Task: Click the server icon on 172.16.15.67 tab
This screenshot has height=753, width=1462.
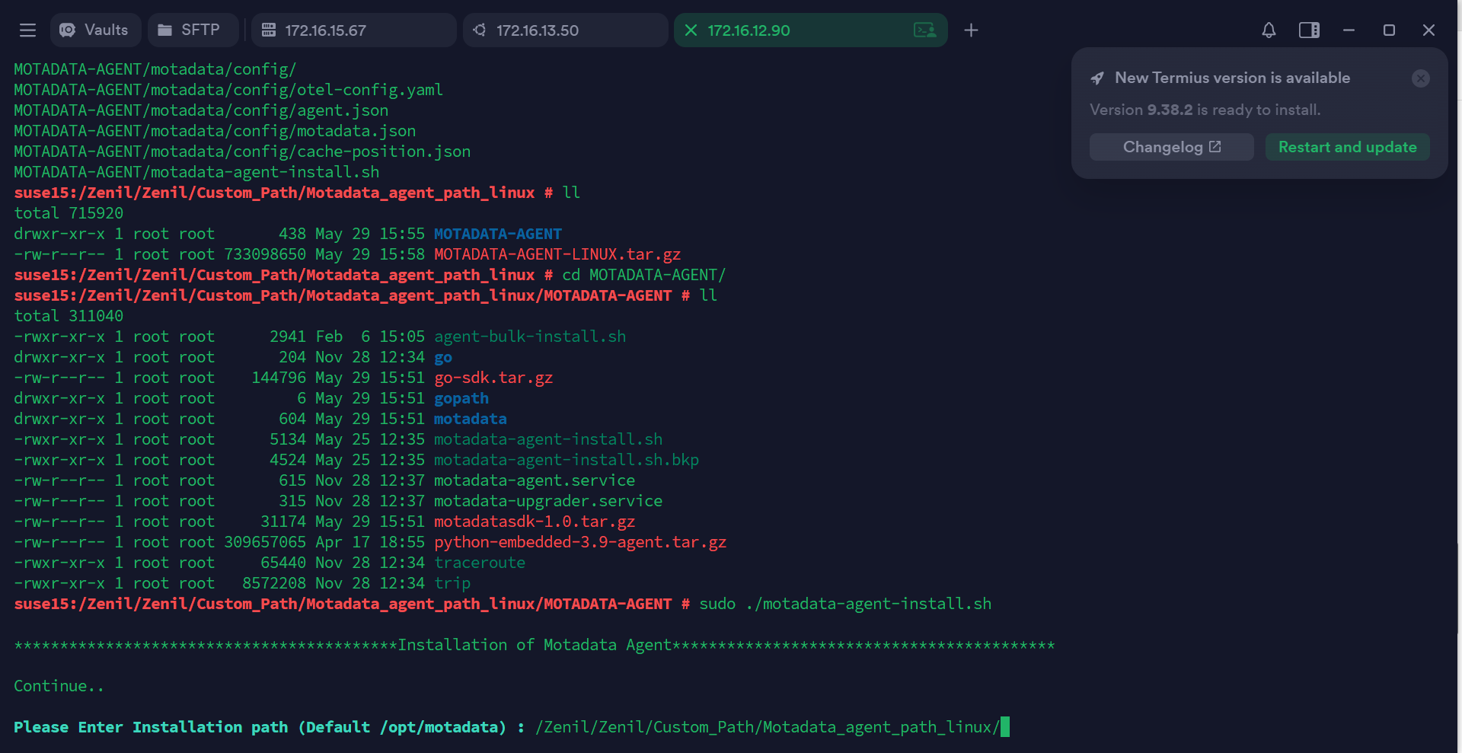Action: (x=268, y=30)
